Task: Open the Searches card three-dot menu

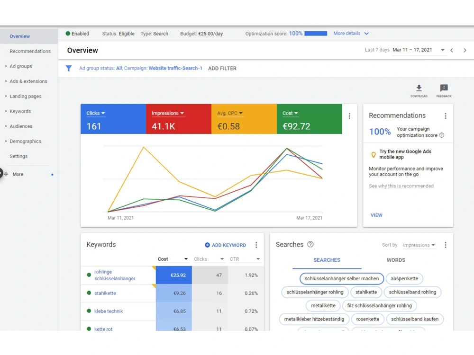Action: 445,245
